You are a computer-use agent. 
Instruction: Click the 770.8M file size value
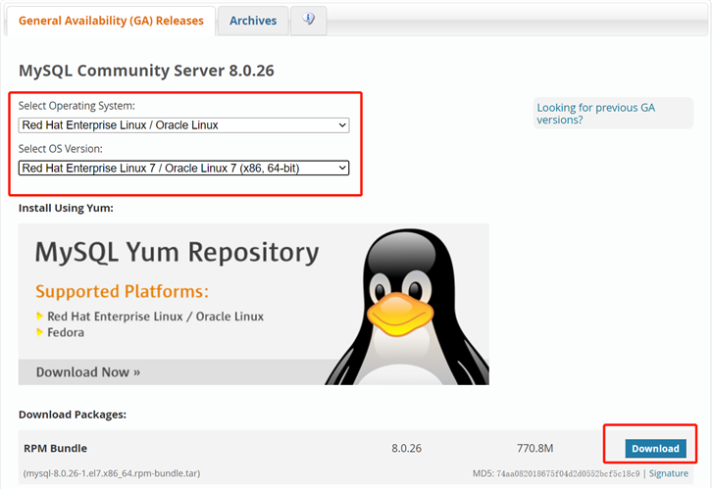tap(535, 449)
